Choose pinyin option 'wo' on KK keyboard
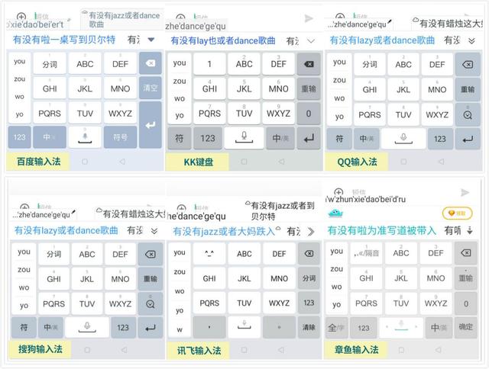Screen dimensions: 489x369 pyautogui.click(x=180, y=98)
